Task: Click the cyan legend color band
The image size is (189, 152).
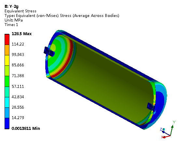Action: 7,102
